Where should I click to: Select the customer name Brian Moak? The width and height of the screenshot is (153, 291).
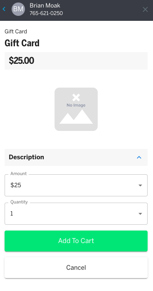pyautogui.click(x=45, y=5)
